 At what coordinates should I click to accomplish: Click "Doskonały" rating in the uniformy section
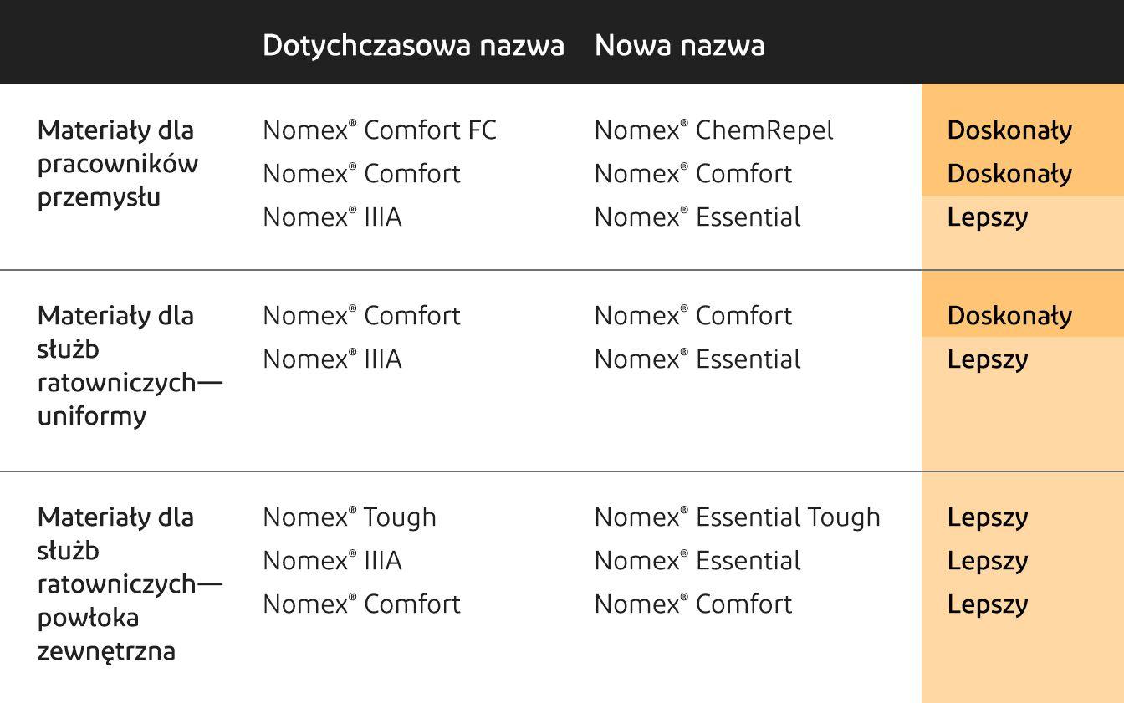pos(1009,316)
